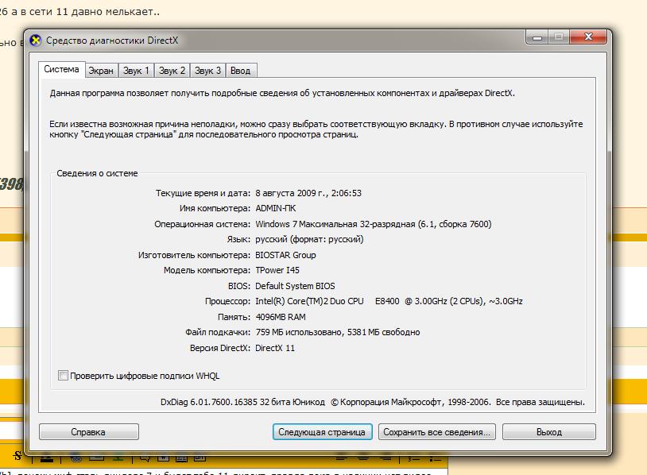The height and width of the screenshot is (475, 647).
Task: Click the label Имя компьютера:
Action: pyautogui.click(x=215, y=208)
